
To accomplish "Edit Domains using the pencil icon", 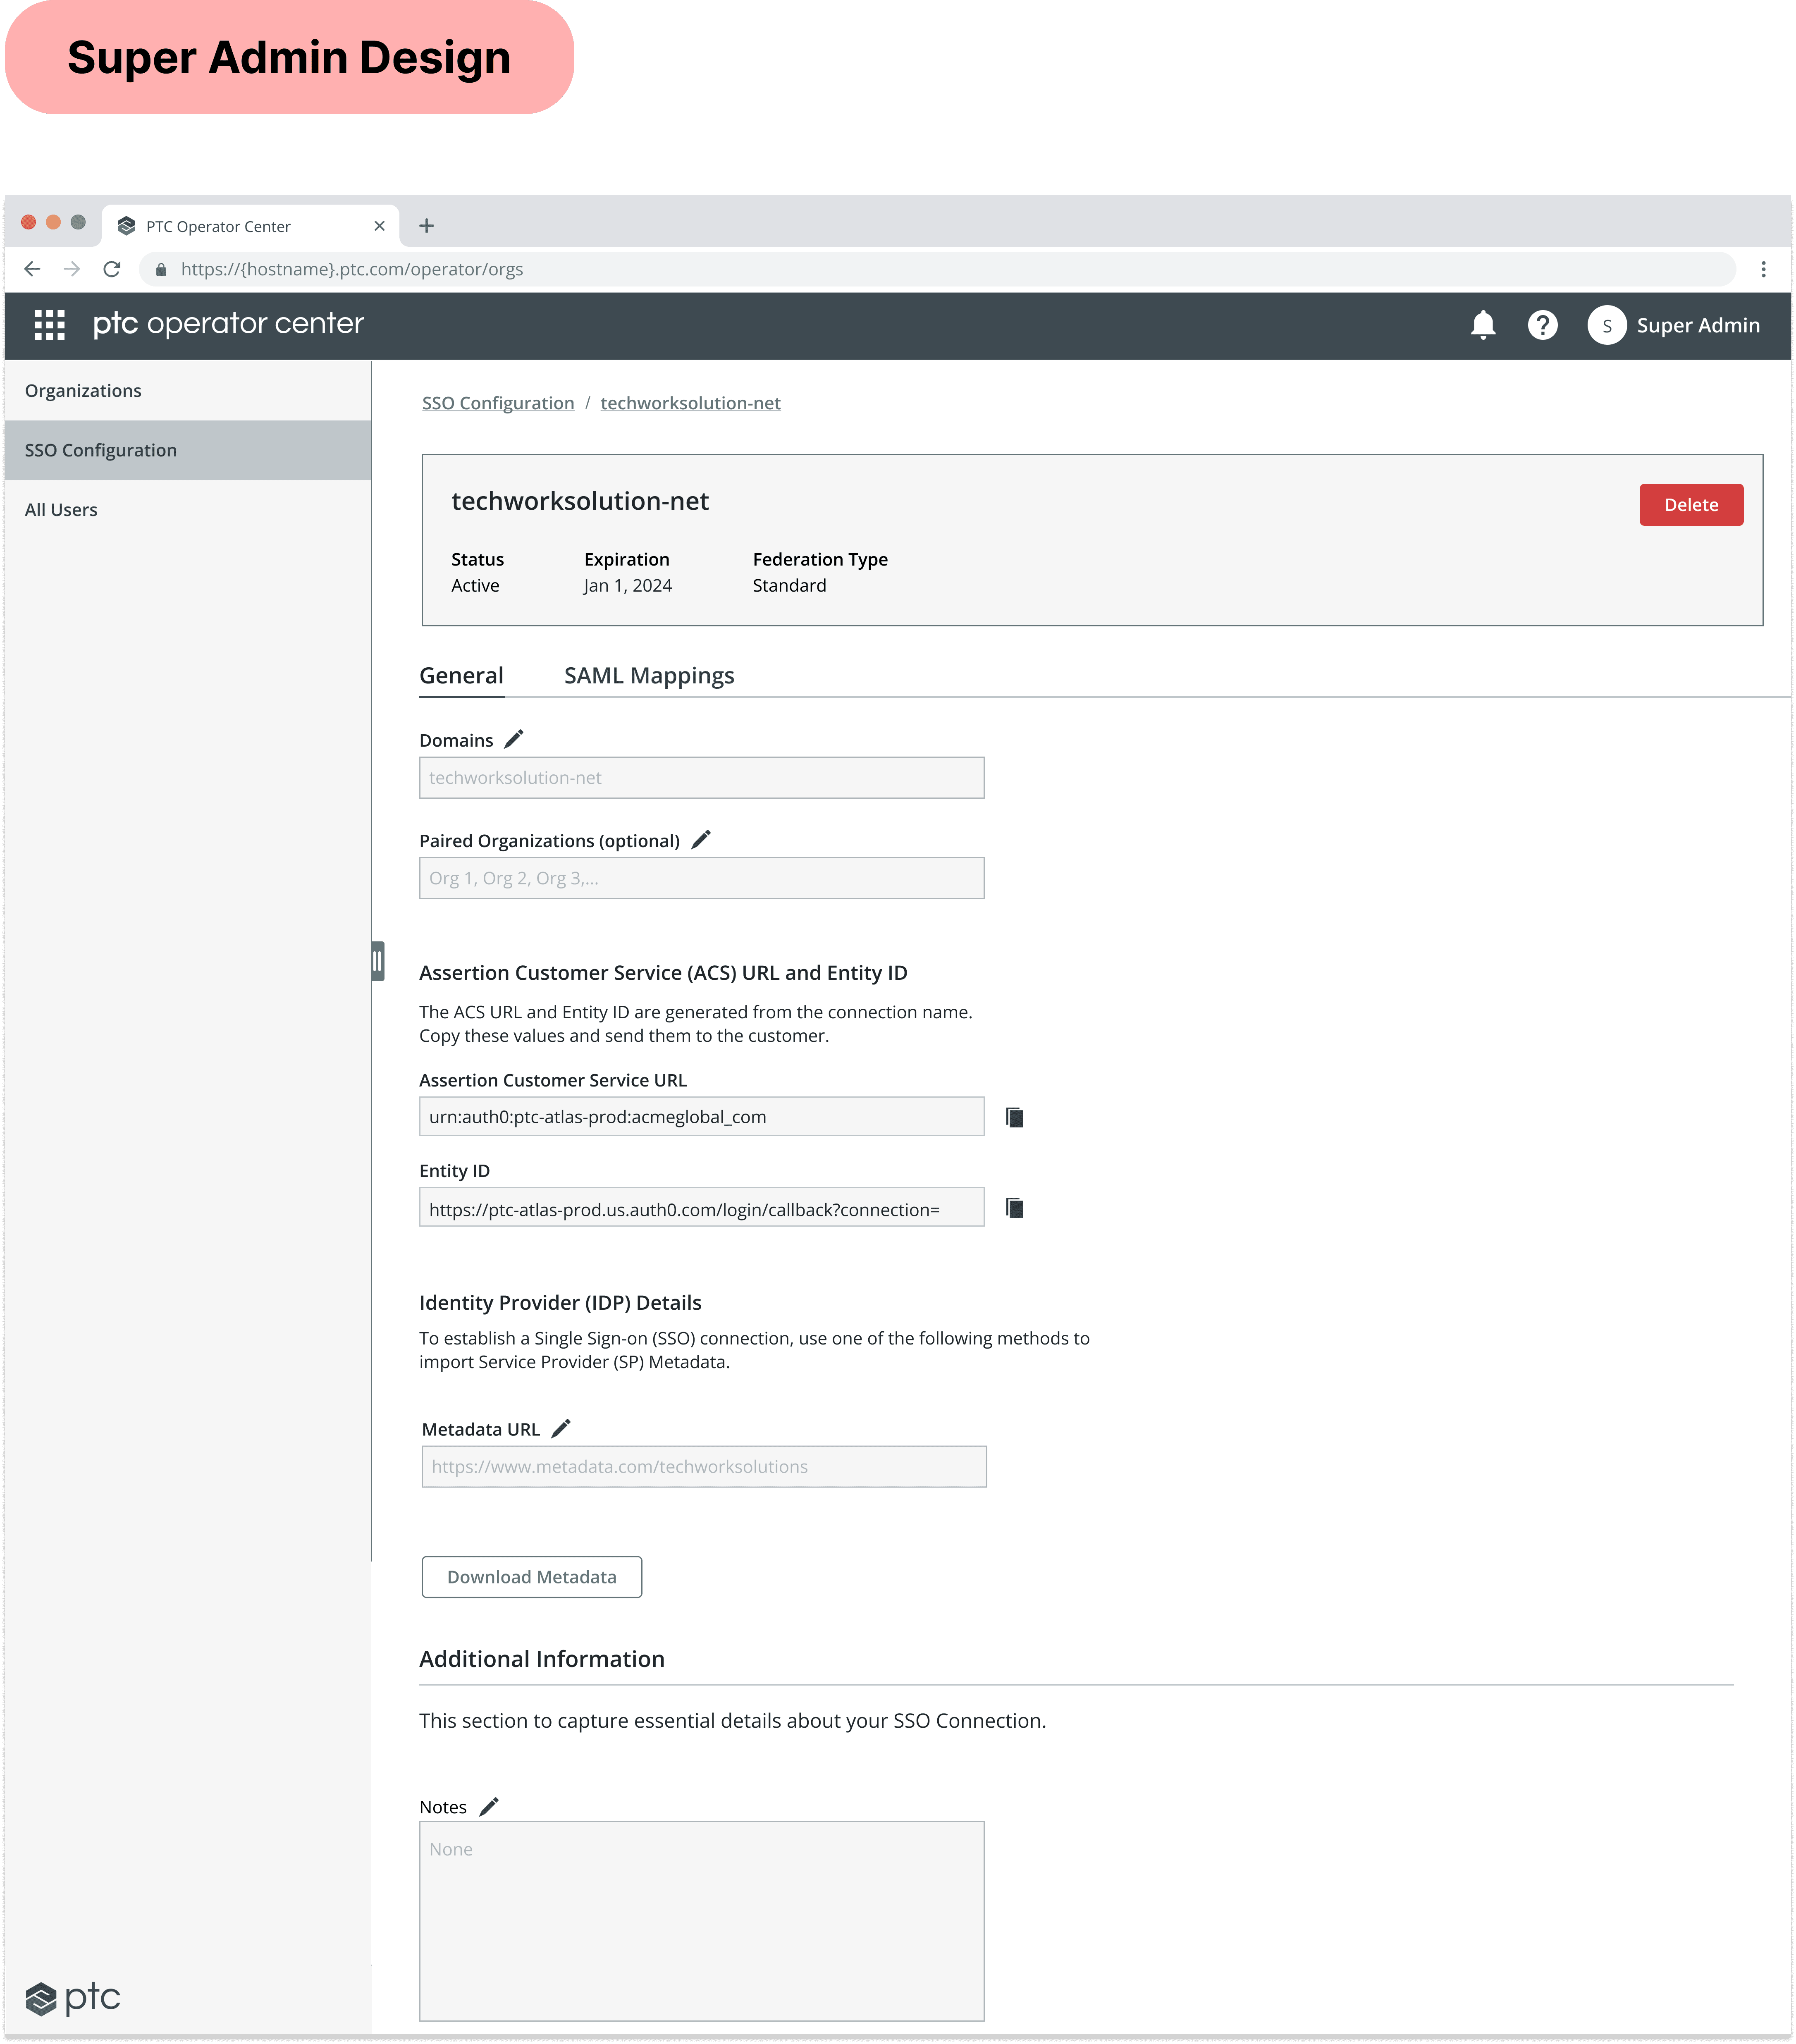I will (x=514, y=739).
